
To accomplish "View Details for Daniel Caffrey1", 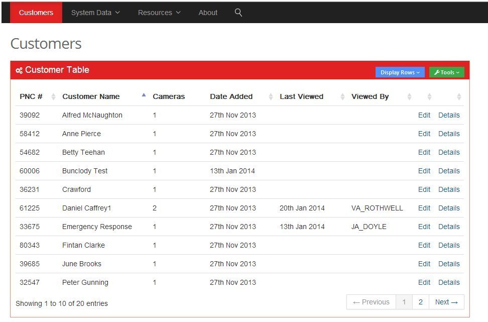I will click(449, 208).
